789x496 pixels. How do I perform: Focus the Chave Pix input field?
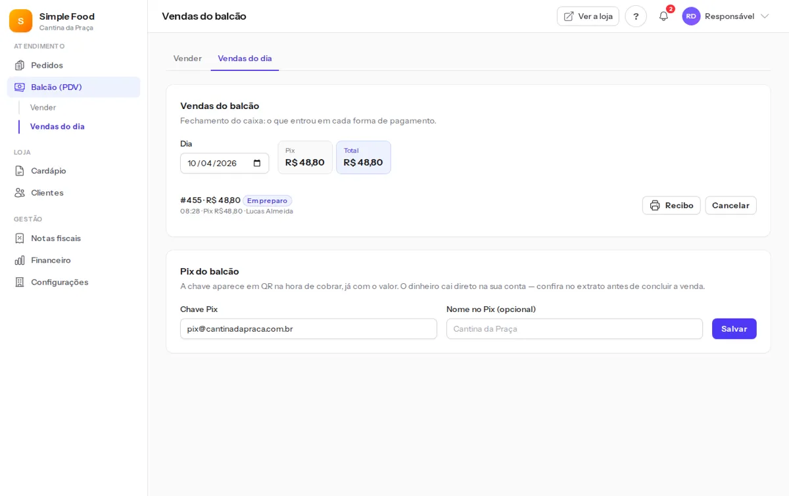[x=308, y=329]
